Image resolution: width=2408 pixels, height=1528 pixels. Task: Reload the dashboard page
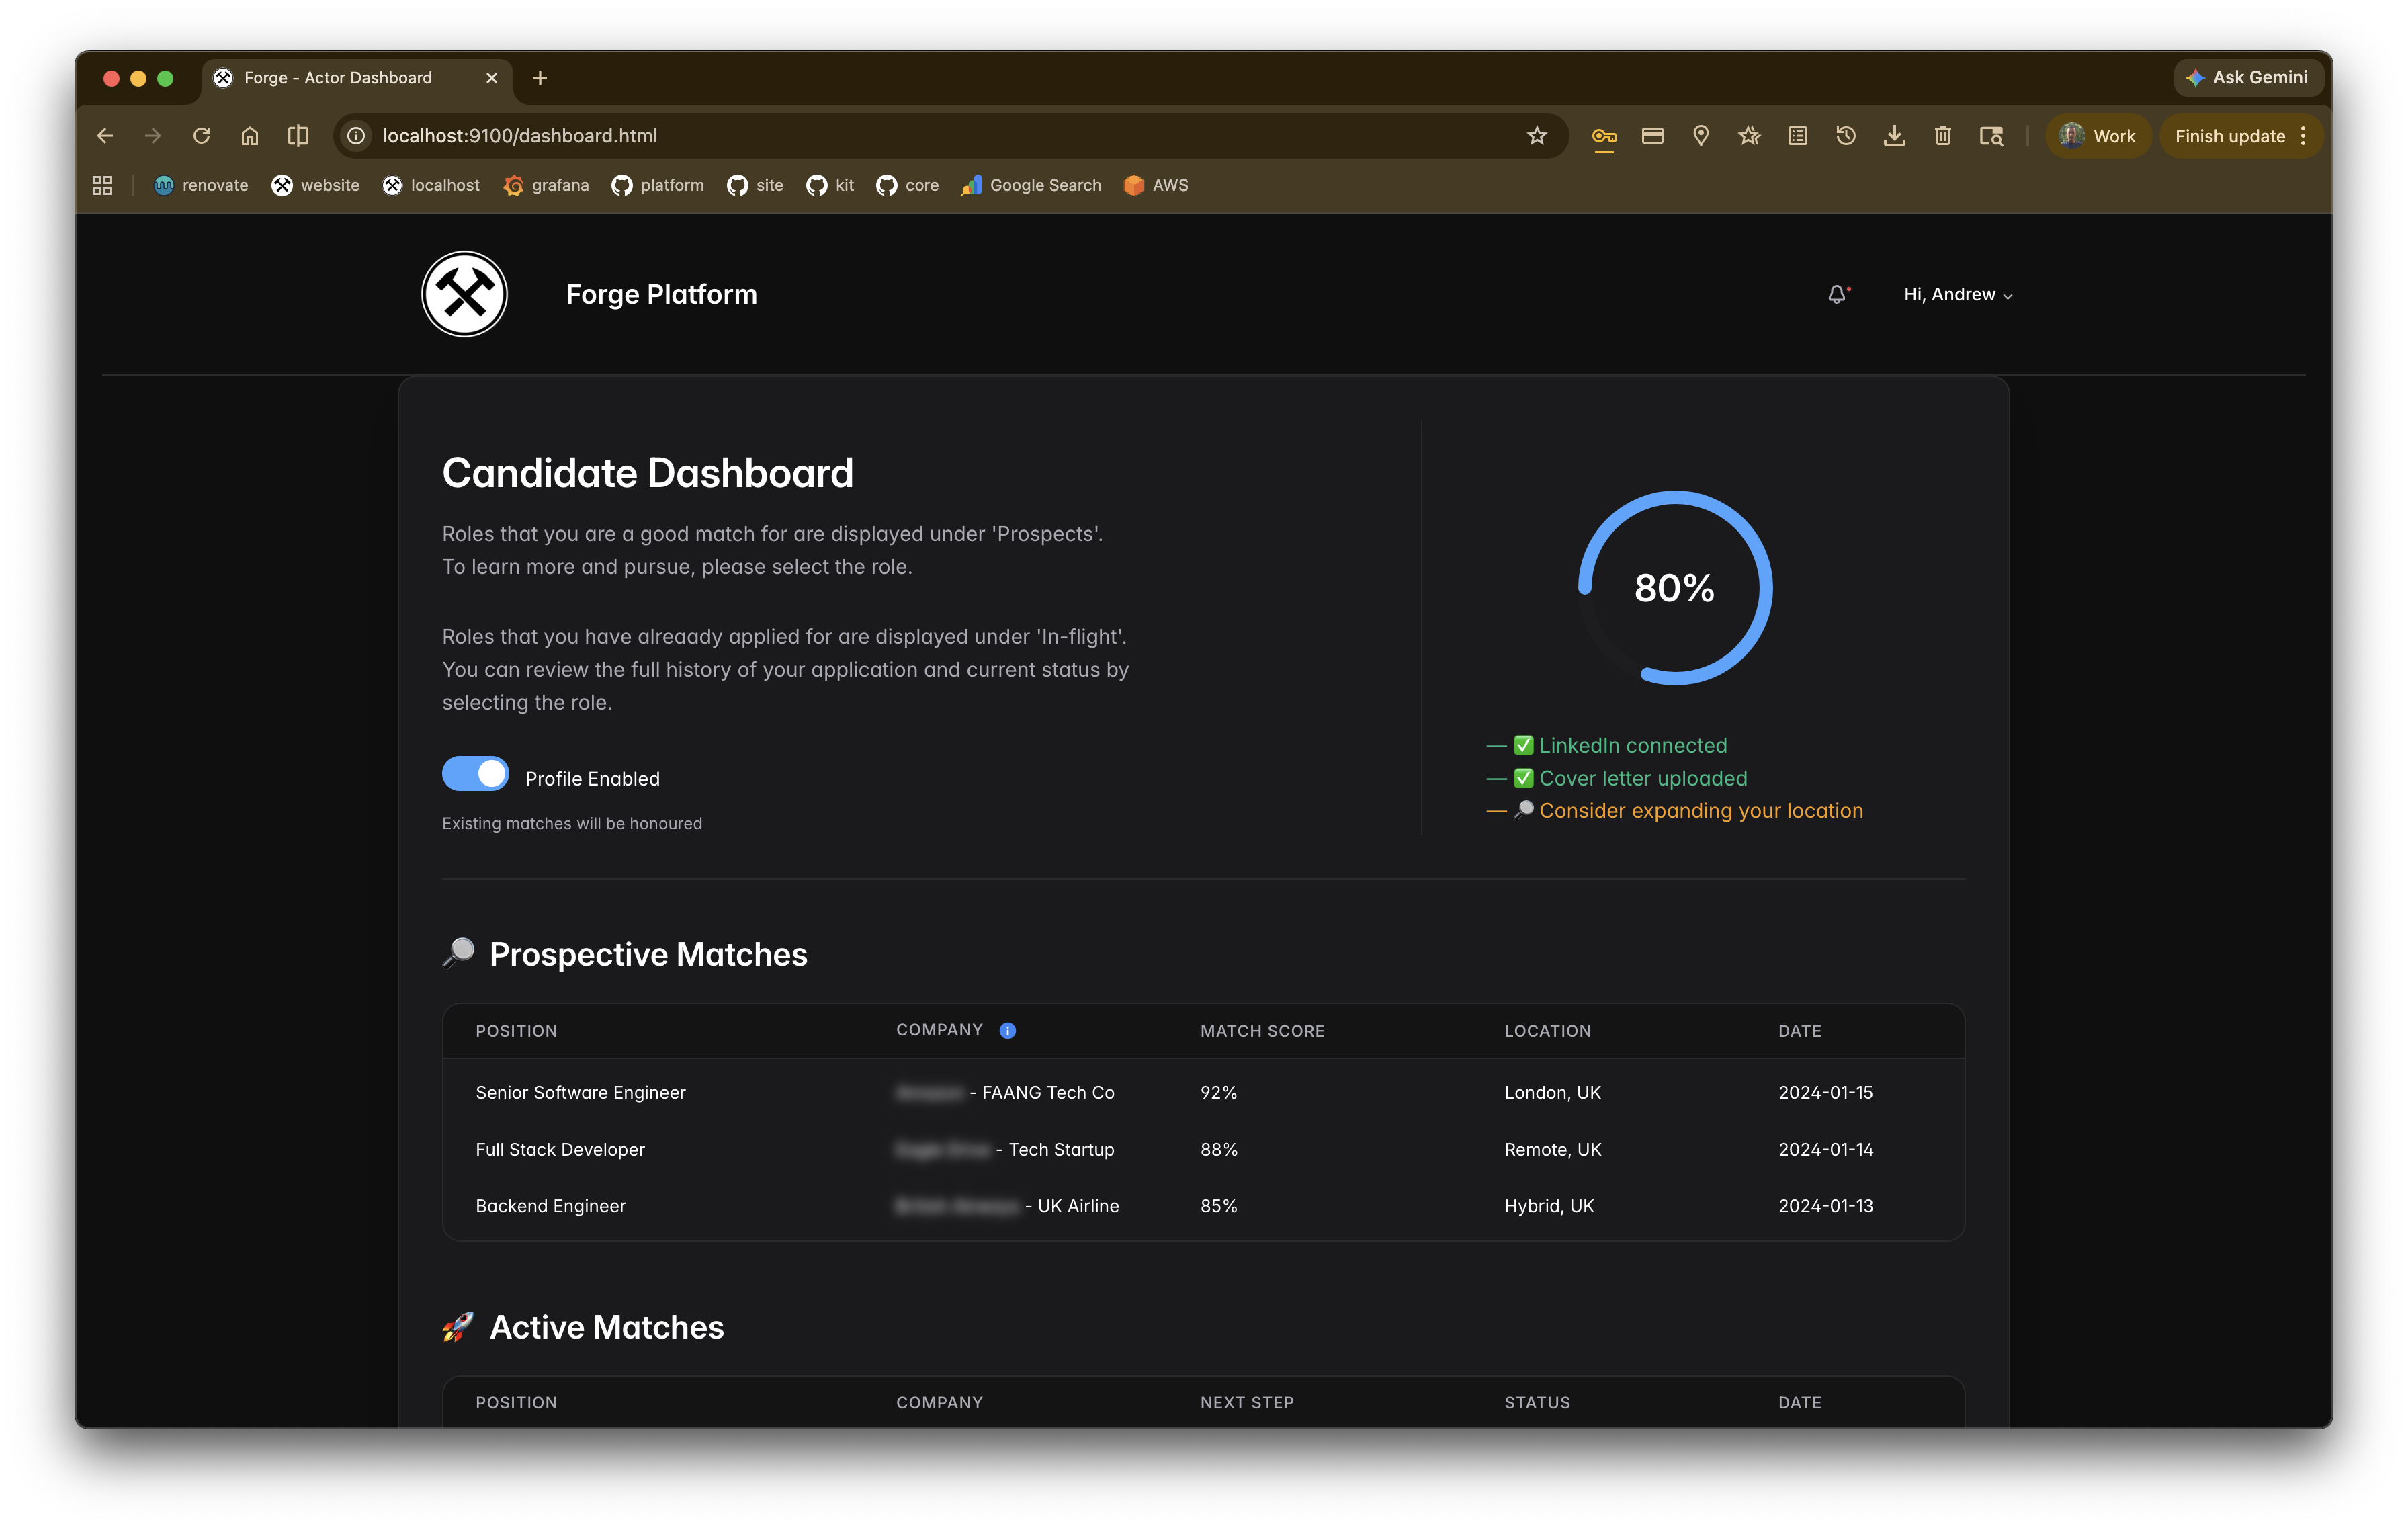coord(201,136)
